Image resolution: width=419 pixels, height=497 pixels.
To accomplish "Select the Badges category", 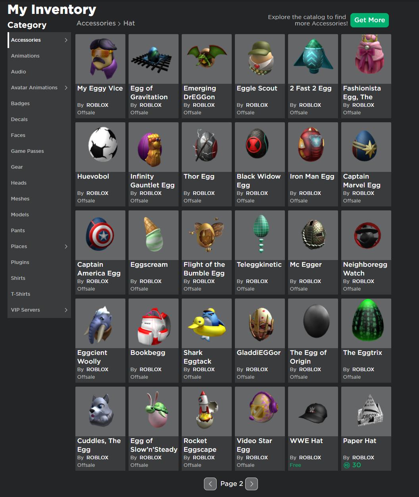I will pos(39,104).
